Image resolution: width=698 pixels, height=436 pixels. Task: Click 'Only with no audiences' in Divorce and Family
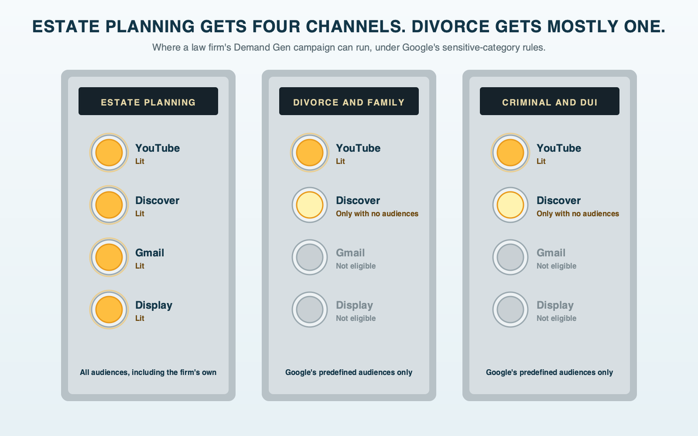377,214
